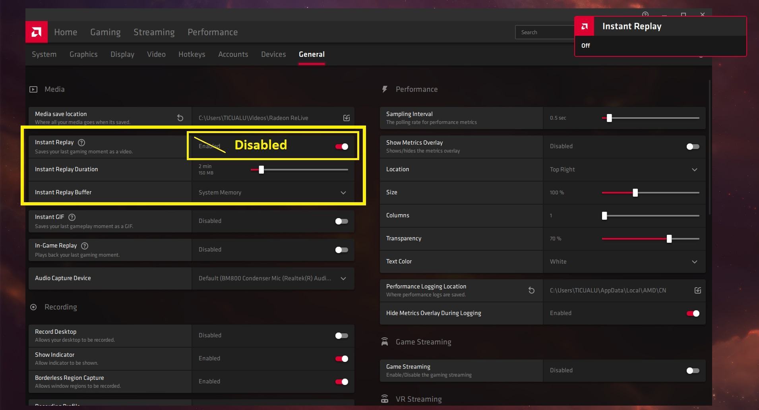Click the Transparency 70 % value
This screenshot has height=410, width=759.
(556, 239)
